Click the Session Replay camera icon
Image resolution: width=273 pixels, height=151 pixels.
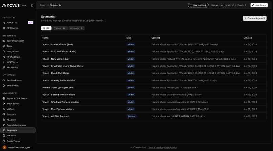click(4, 80)
